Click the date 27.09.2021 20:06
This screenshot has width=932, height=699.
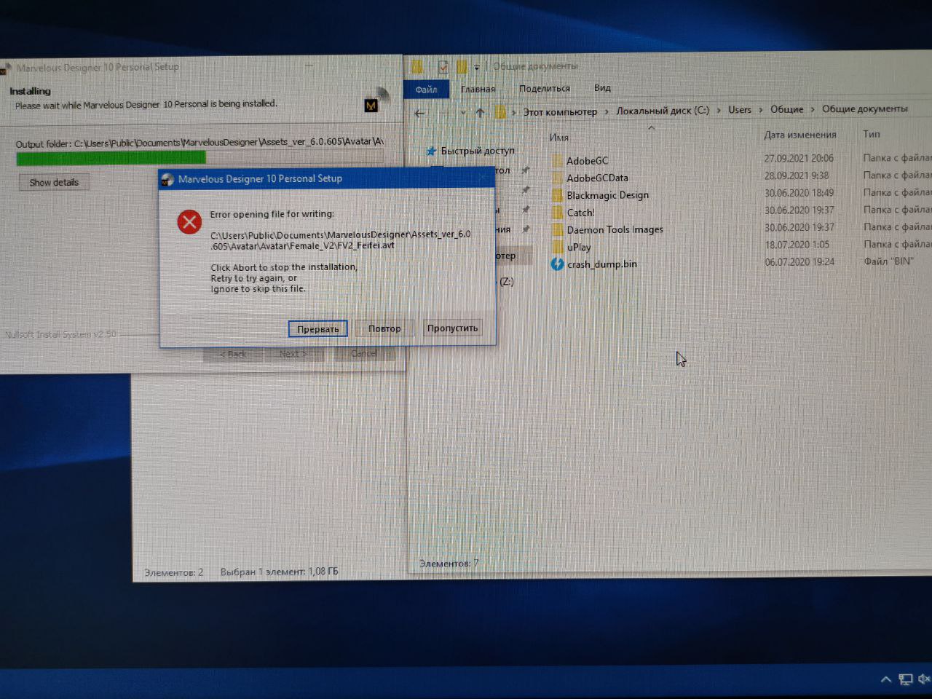point(799,158)
